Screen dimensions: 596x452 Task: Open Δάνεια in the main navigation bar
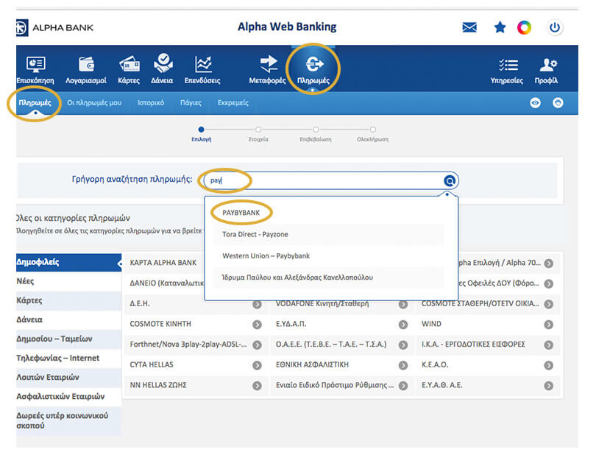point(163,68)
